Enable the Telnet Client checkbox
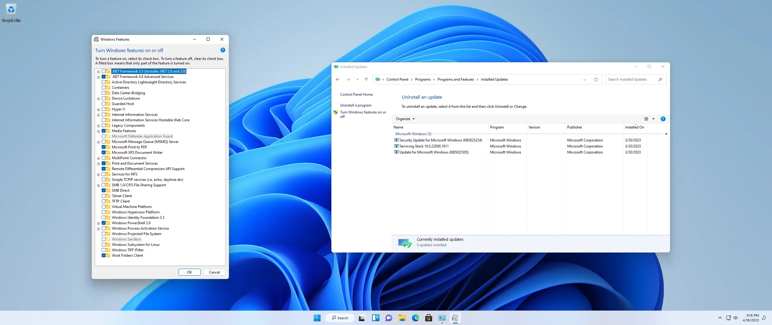 [103, 196]
